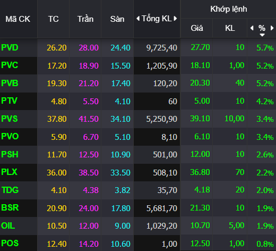Click the Tổng KL column header
Screen dimensions: 276x251
(x=157, y=19)
